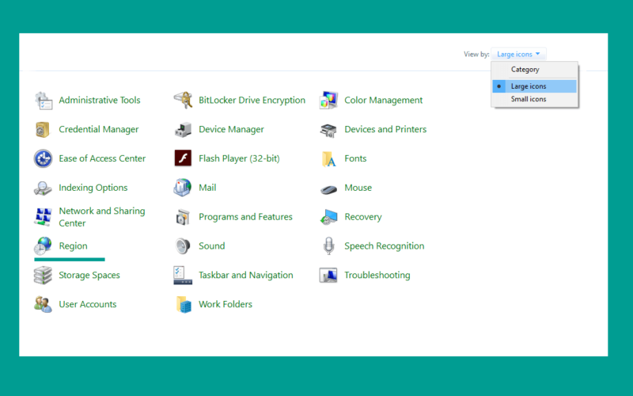Click the Flash Player (32-bit) link
This screenshot has width=633, height=396.
[x=239, y=158]
